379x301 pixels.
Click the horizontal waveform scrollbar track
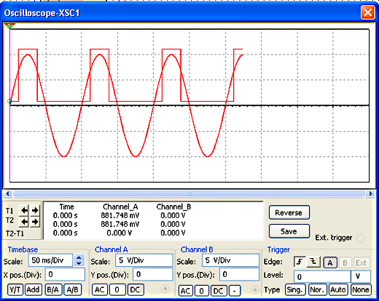188,193
